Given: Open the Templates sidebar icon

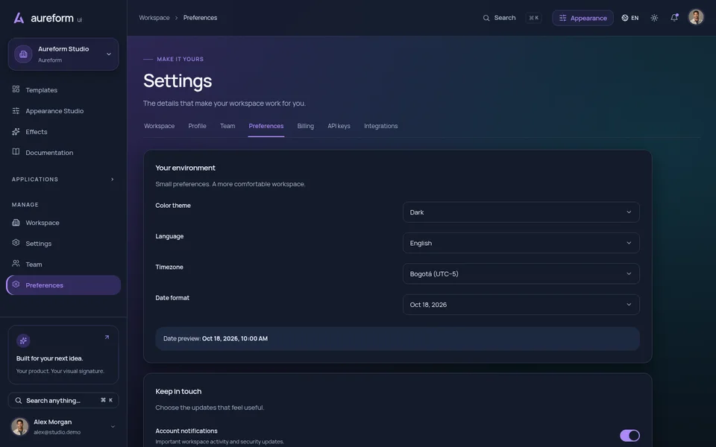Looking at the screenshot, I should 16,89.
